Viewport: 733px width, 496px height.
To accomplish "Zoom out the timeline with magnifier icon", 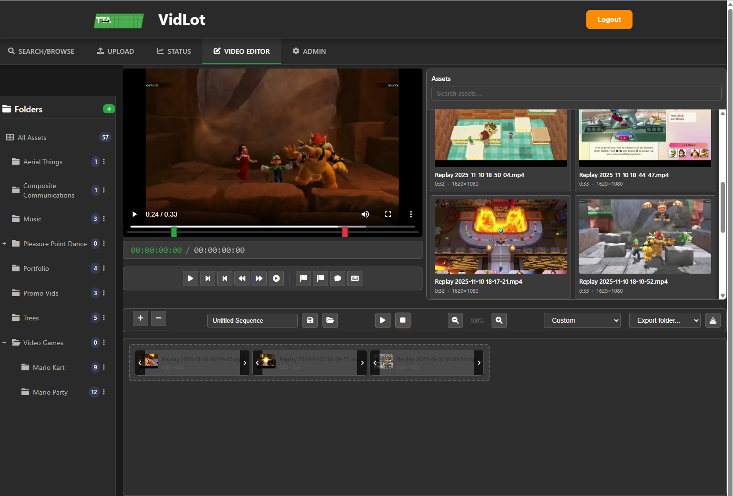I will [x=455, y=320].
